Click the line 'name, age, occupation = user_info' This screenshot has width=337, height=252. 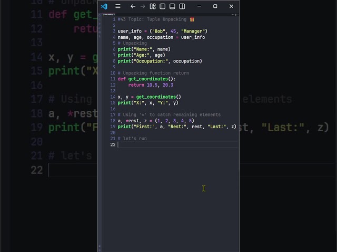coord(161,37)
